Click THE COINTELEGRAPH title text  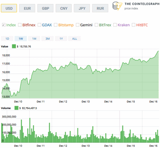click(x=142, y=4)
